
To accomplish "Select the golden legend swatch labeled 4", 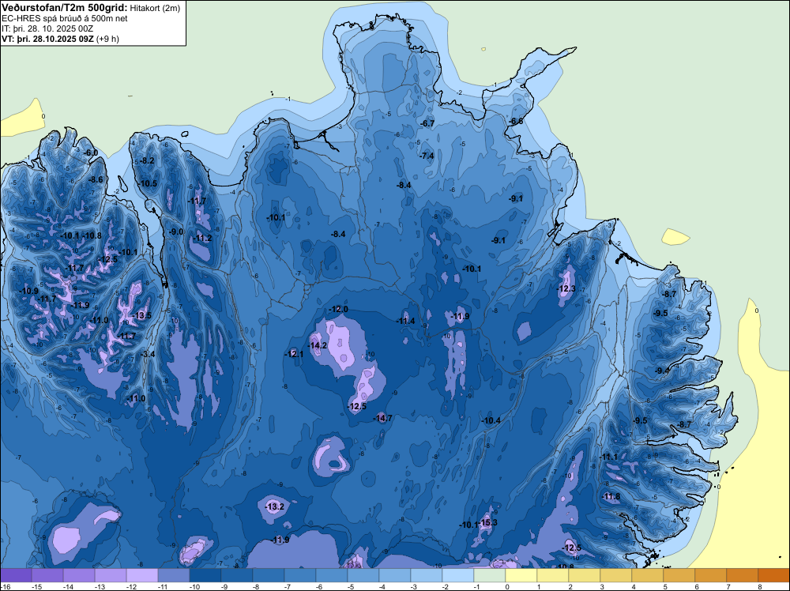I will 648,575.
